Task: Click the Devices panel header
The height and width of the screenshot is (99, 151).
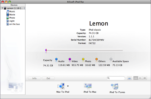Action: click(x=13, y=5)
